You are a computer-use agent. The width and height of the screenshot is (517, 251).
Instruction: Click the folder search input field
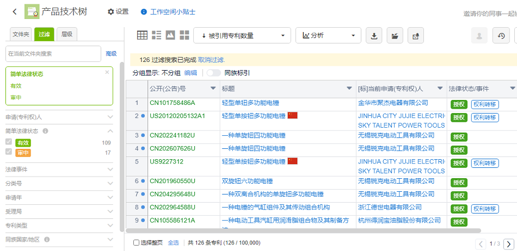[x=53, y=54]
